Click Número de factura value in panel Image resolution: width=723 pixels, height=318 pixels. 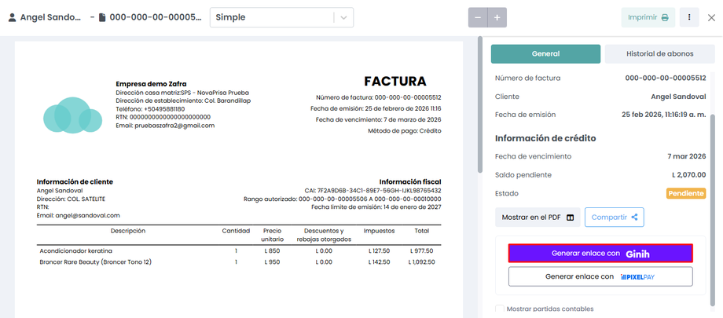click(x=666, y=79)
